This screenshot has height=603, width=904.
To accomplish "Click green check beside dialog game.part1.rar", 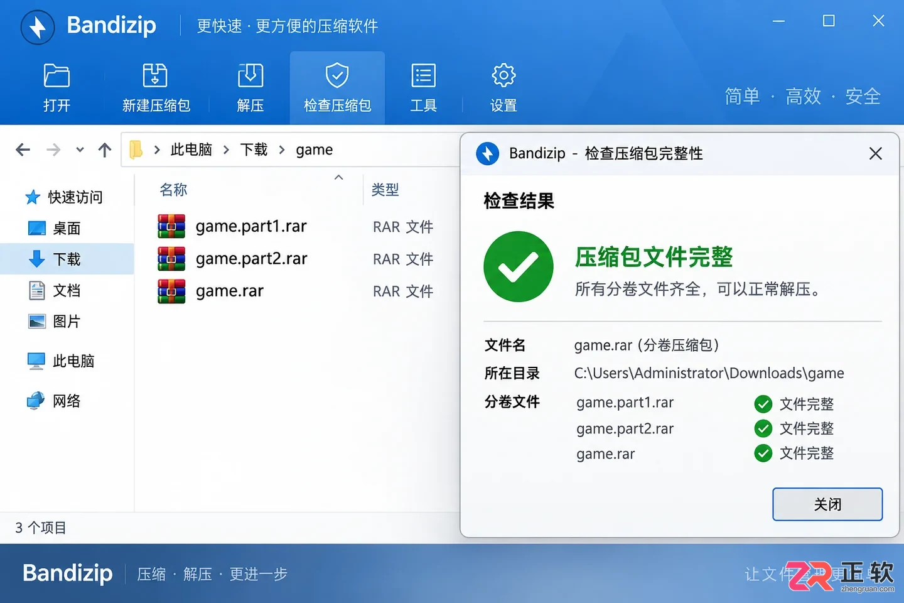I will 763,404.
